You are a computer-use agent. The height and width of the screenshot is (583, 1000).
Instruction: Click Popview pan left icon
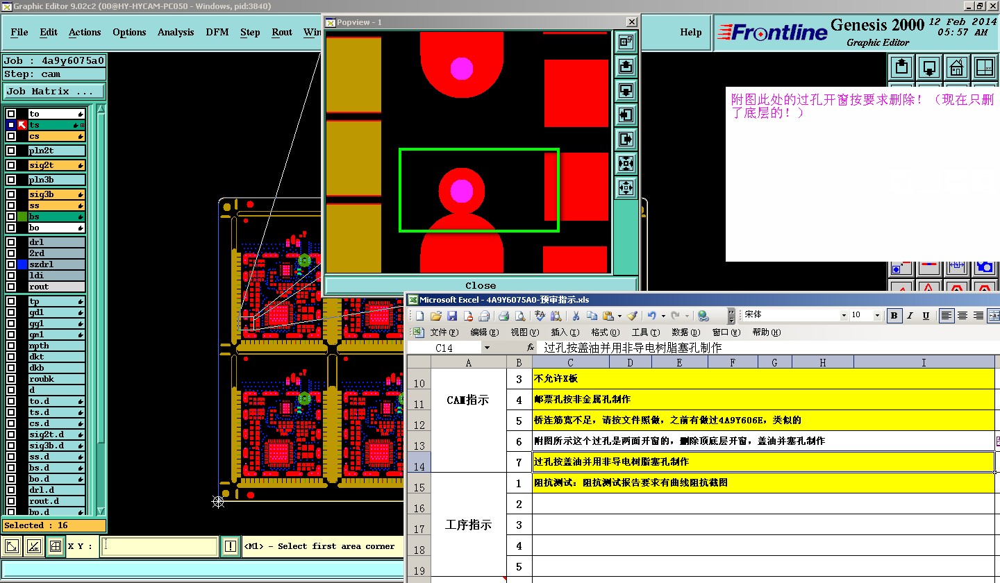(626, 115)
